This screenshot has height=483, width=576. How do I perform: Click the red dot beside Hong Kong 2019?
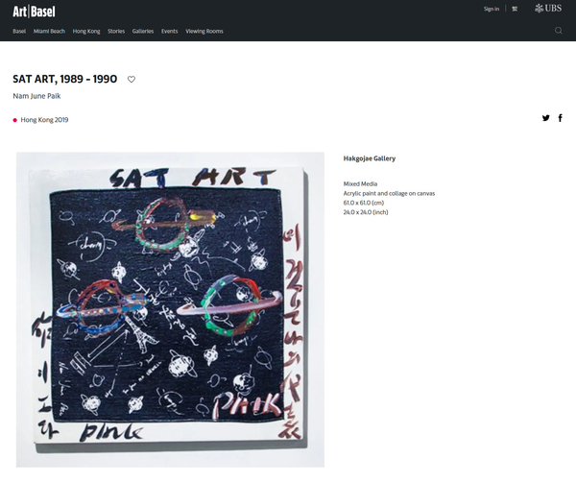[x=15, y=120]
